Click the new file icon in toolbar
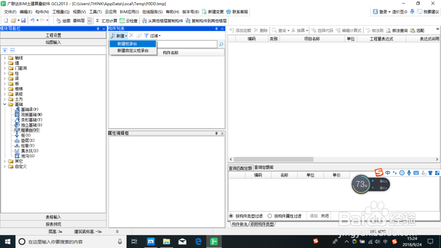Image resolution: width=441 pixels, height=248 pixels. 6,21
